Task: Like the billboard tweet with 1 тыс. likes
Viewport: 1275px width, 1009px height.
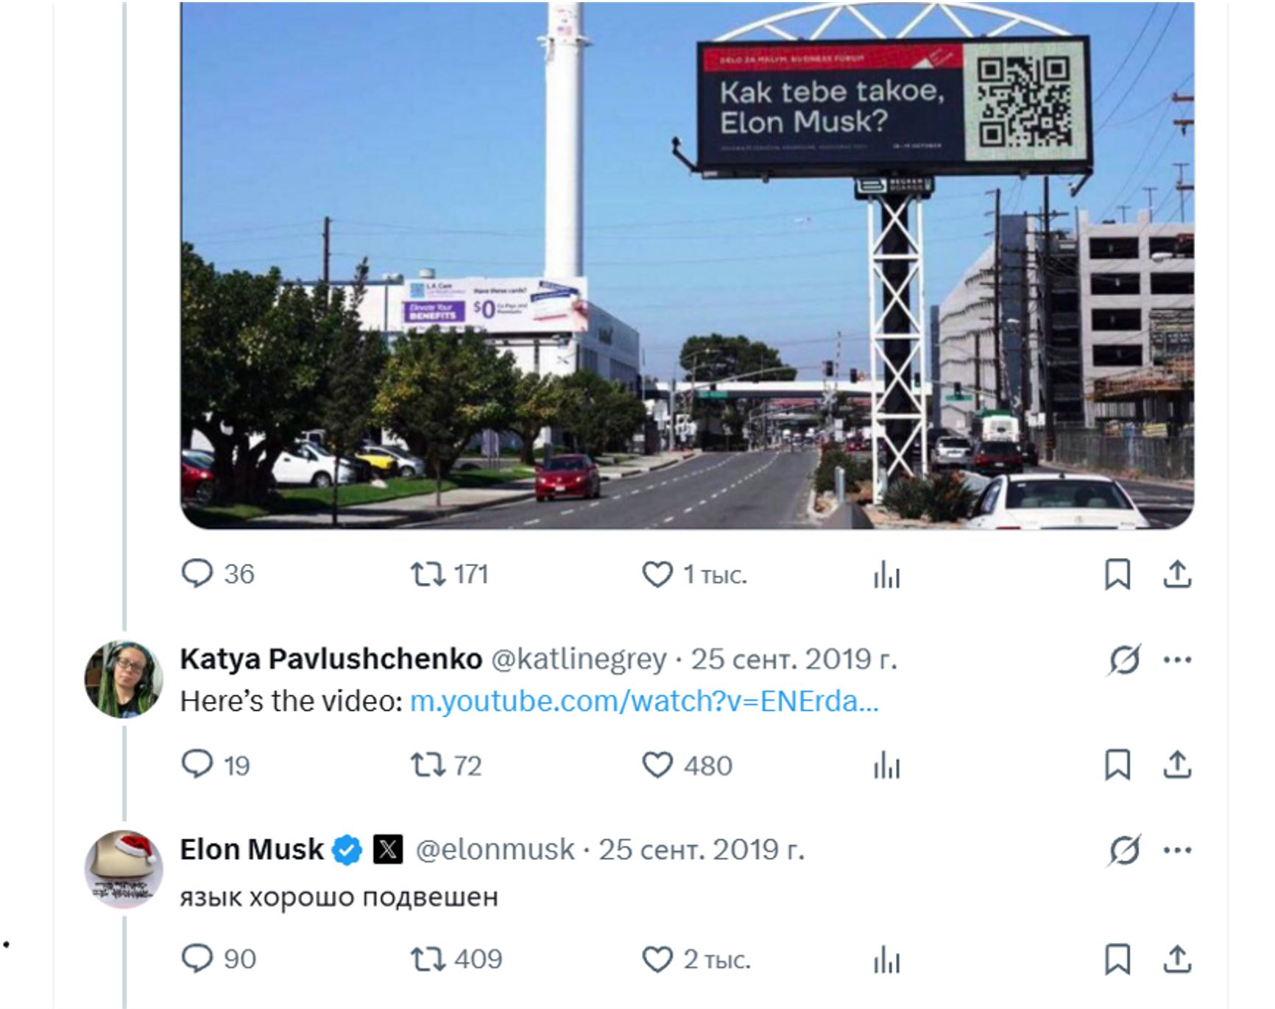Action: (694, 574)
